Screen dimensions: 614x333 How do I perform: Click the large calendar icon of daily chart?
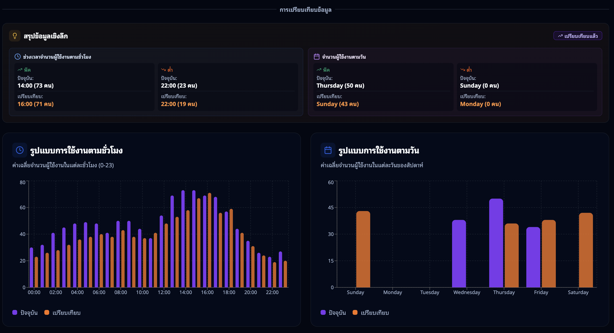click(x=328, y=150)
